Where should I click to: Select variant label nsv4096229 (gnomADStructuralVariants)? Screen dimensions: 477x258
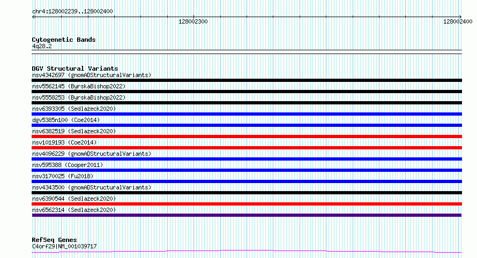(x=92, y=154)
